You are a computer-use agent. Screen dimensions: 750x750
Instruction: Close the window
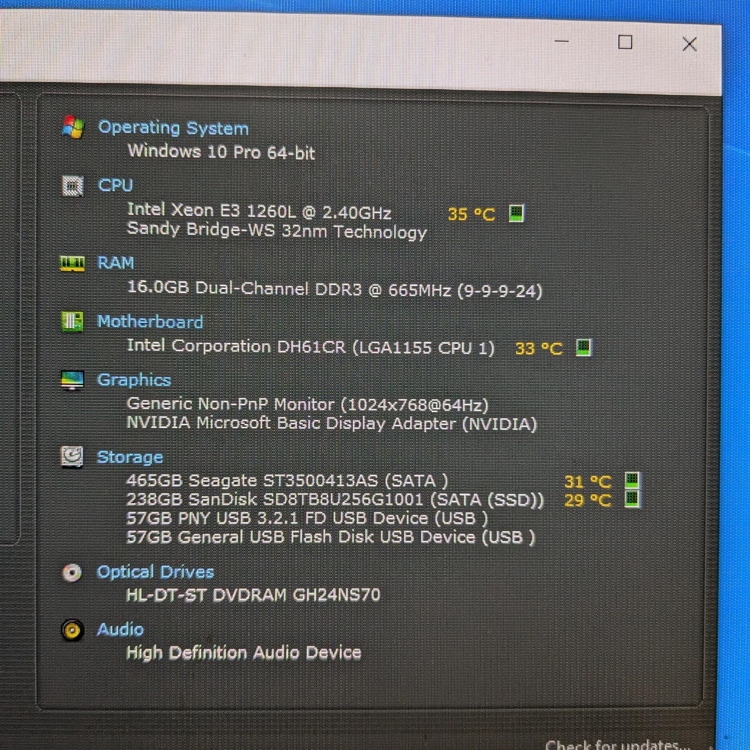pos(689,44)
